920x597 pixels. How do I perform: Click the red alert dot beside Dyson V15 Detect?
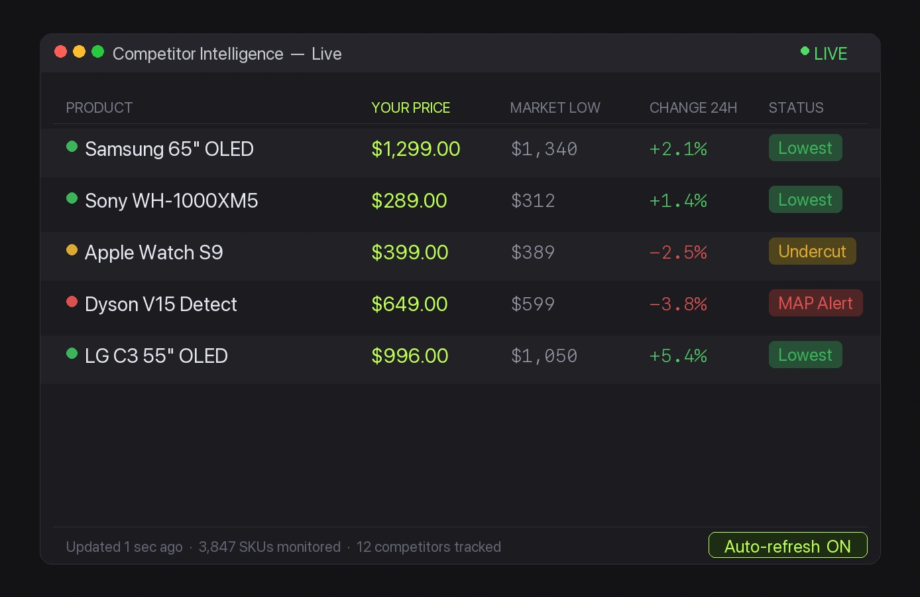coord(72,302)
